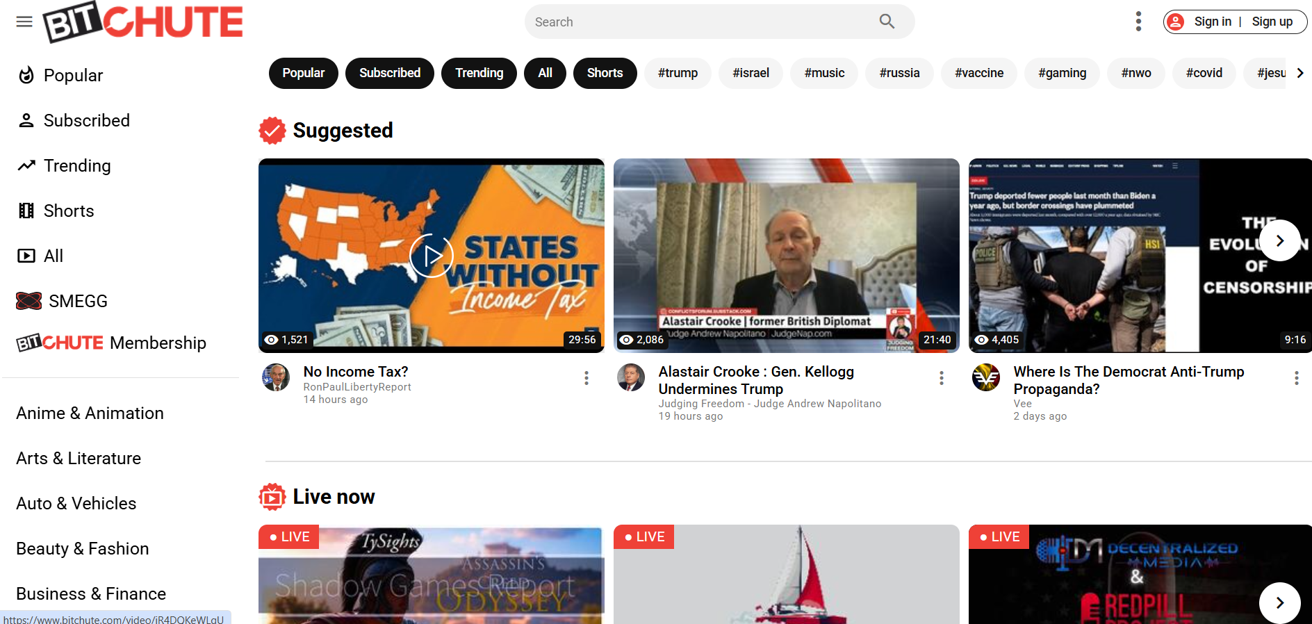Click Sign up link
1312x624 pixels.
(x=1272, y=22)
